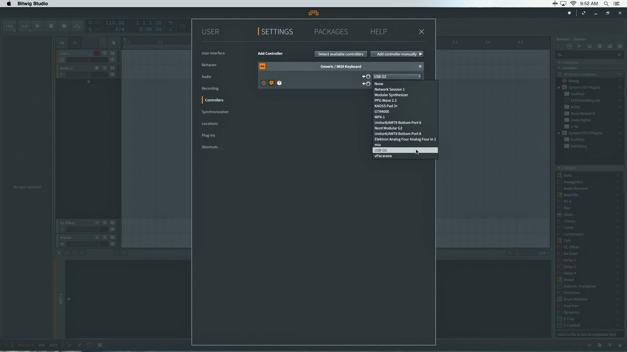Open the files monitor browser tab icon

(620, 46)
